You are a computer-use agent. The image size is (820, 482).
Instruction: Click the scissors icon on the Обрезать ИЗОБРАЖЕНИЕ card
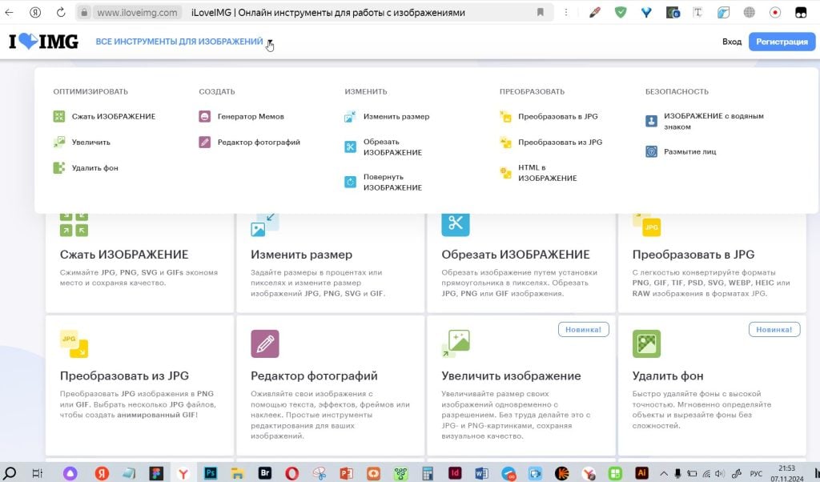coord(456,223)
